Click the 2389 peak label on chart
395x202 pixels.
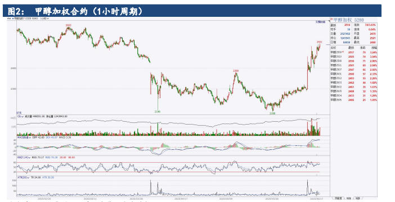click(x=236, y=71)
